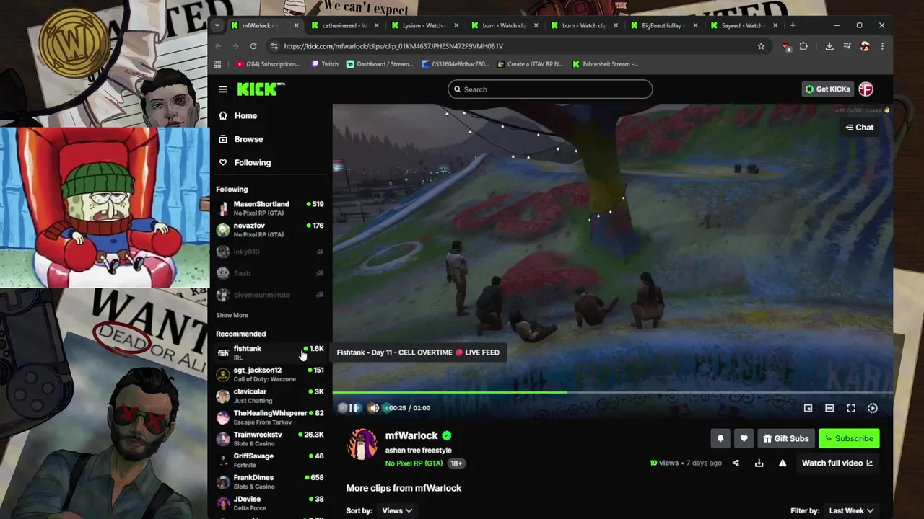Share the clip via the share icon

(x=736, y=463)
